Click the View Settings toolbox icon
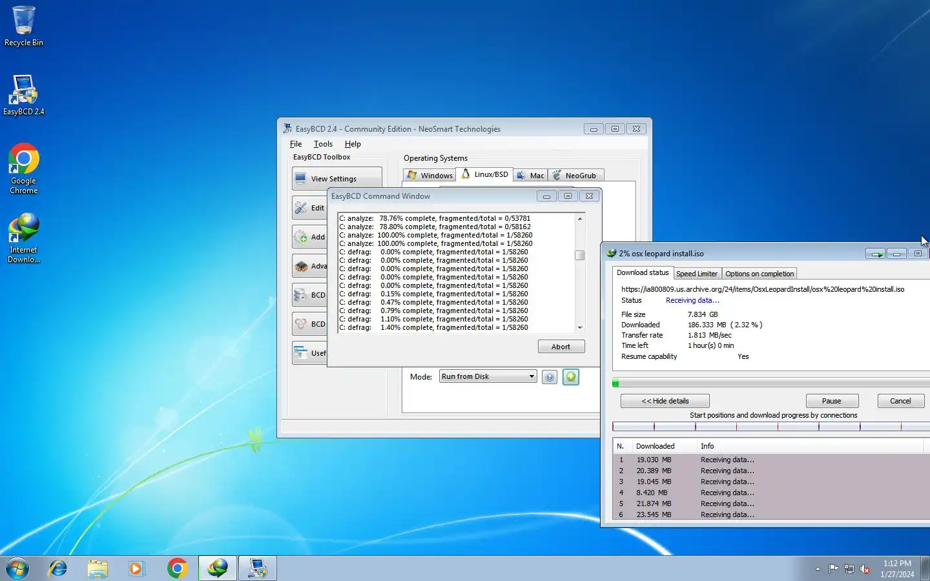Viewport: 930px width, 581px height. click(300, 178)
